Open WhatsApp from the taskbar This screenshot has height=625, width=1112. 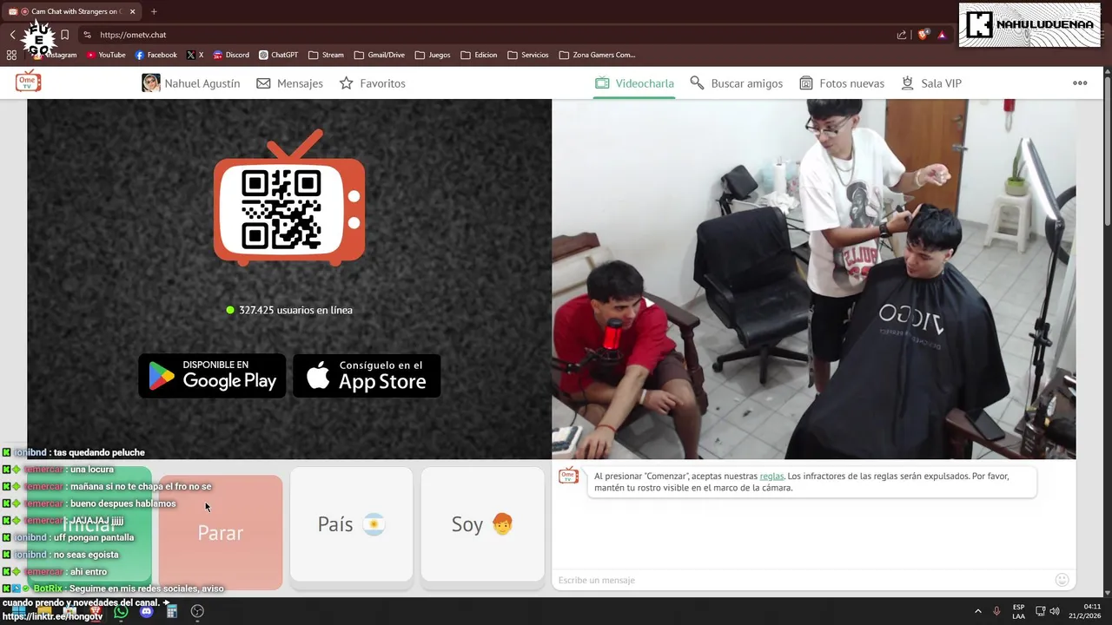pyautogui.click(x=121, y=611)
